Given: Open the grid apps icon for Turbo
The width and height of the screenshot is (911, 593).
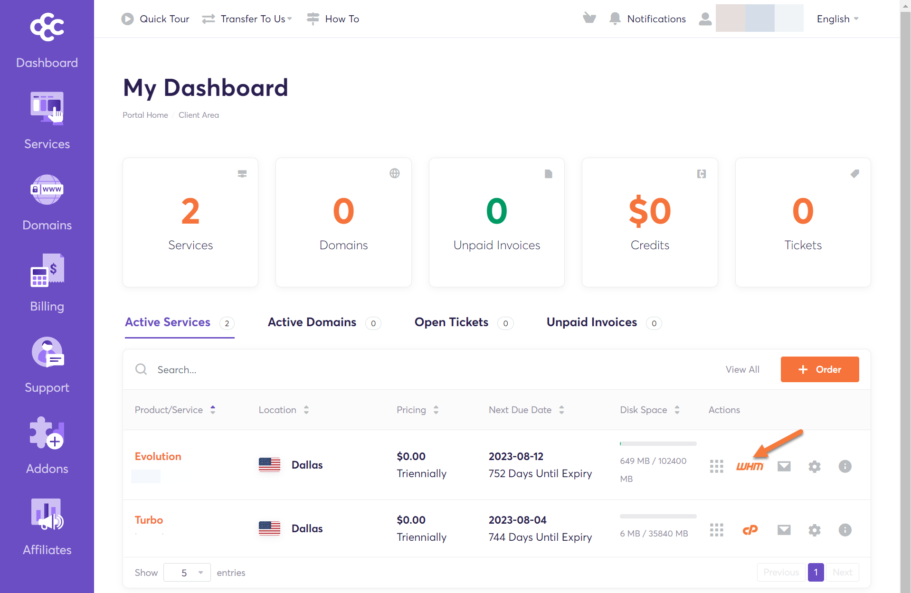Looking at the screenshot, I should (x=716, y=530).
